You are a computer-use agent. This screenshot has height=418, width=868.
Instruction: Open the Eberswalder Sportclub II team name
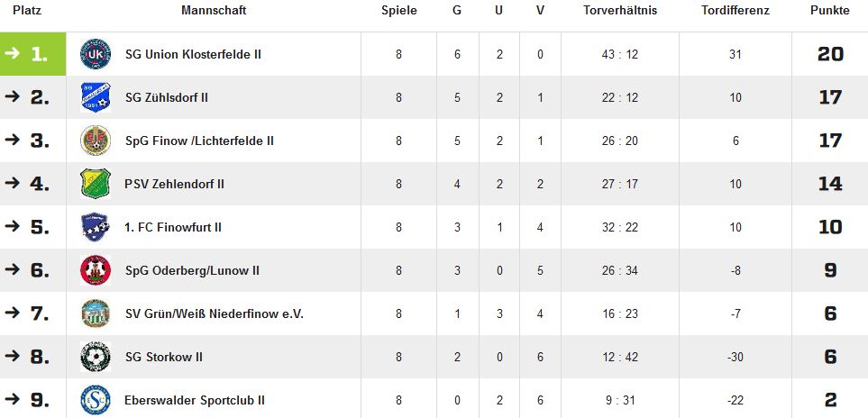click(x=195, y=400)
